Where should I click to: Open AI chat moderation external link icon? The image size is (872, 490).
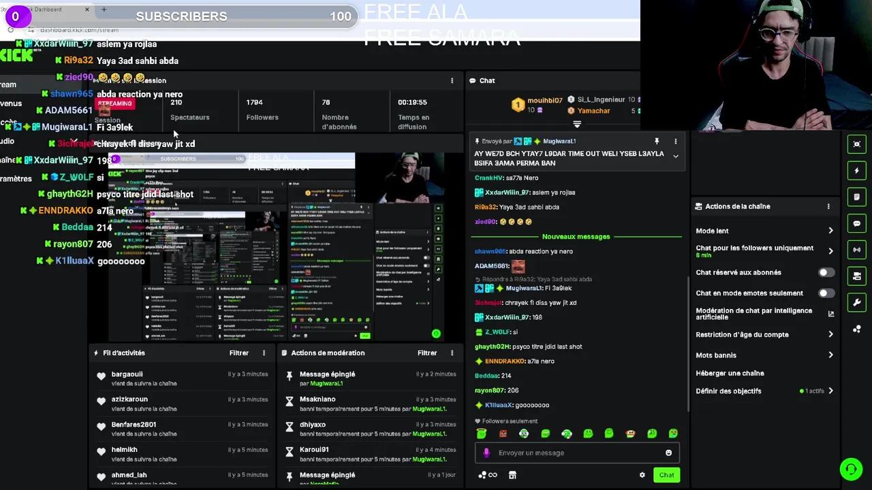[830, 314]
